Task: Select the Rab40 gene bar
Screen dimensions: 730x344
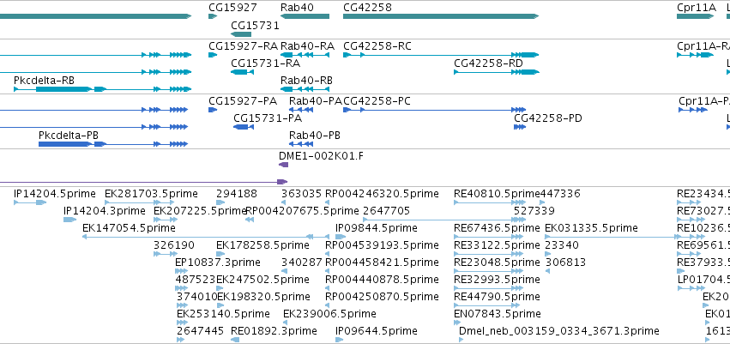Action: tap(305, 16)
